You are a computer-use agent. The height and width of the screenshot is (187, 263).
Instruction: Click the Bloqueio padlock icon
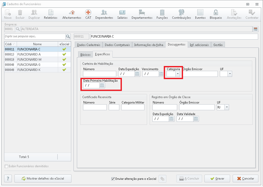click(216, 13)
